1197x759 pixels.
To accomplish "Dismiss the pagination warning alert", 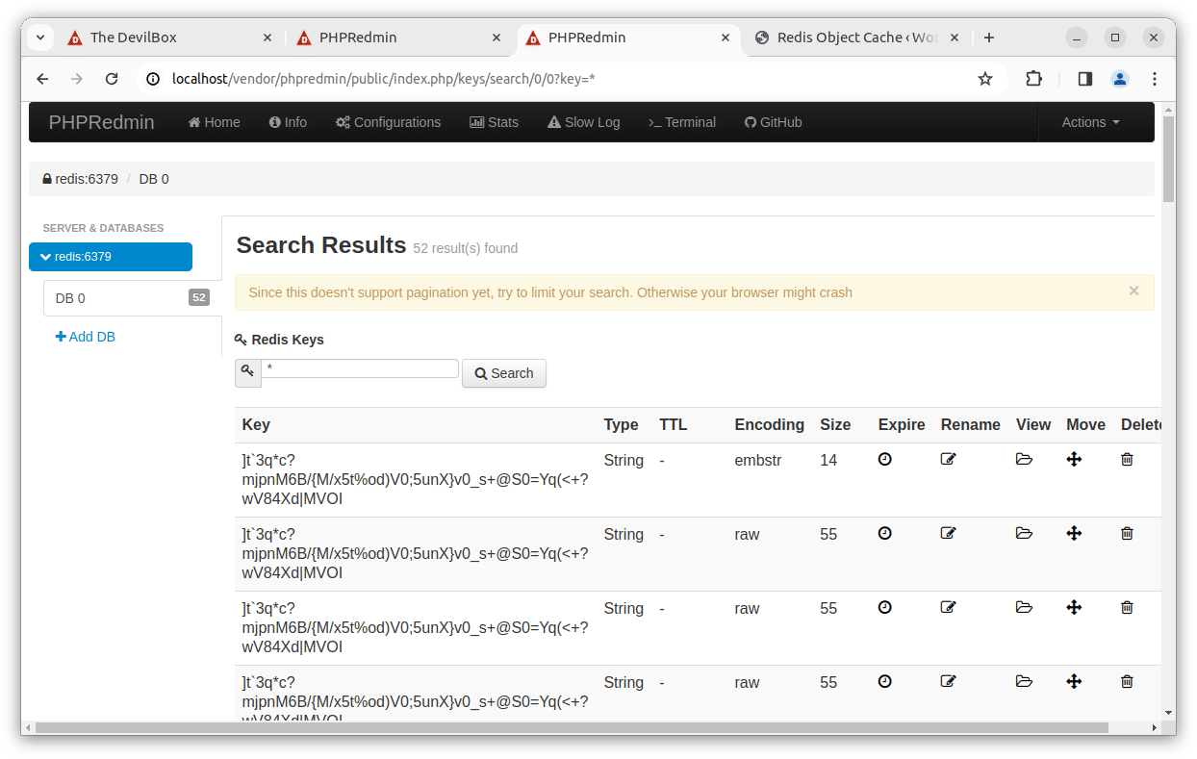I will coord(1133,291).
